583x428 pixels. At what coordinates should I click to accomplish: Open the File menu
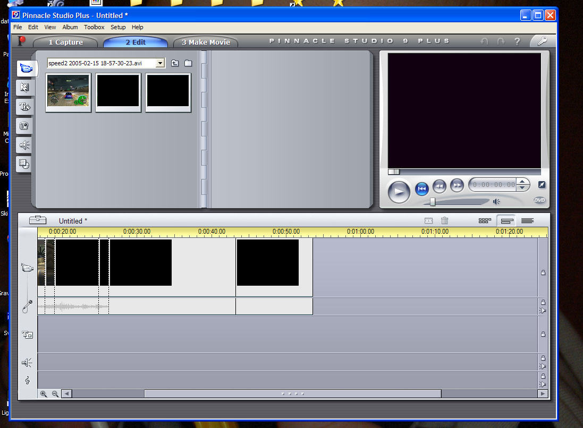18,27
